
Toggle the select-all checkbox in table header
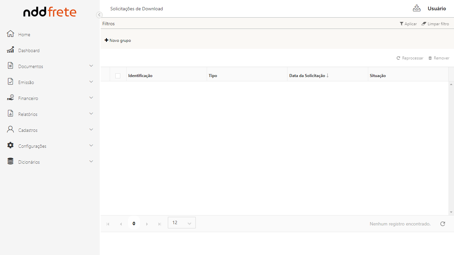pos(118,76)
